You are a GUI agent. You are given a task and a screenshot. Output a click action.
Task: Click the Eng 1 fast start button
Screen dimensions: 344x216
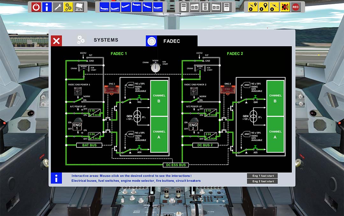coord(262,176)
